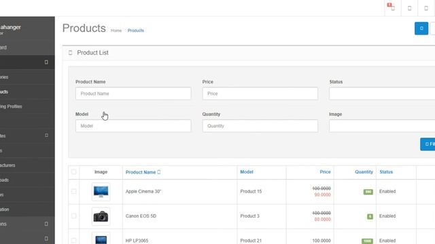This screenshot has width=435, height=244.
Task: Open the Categories sidebar item
Action: pyautogui.click(x=27, y=77)
